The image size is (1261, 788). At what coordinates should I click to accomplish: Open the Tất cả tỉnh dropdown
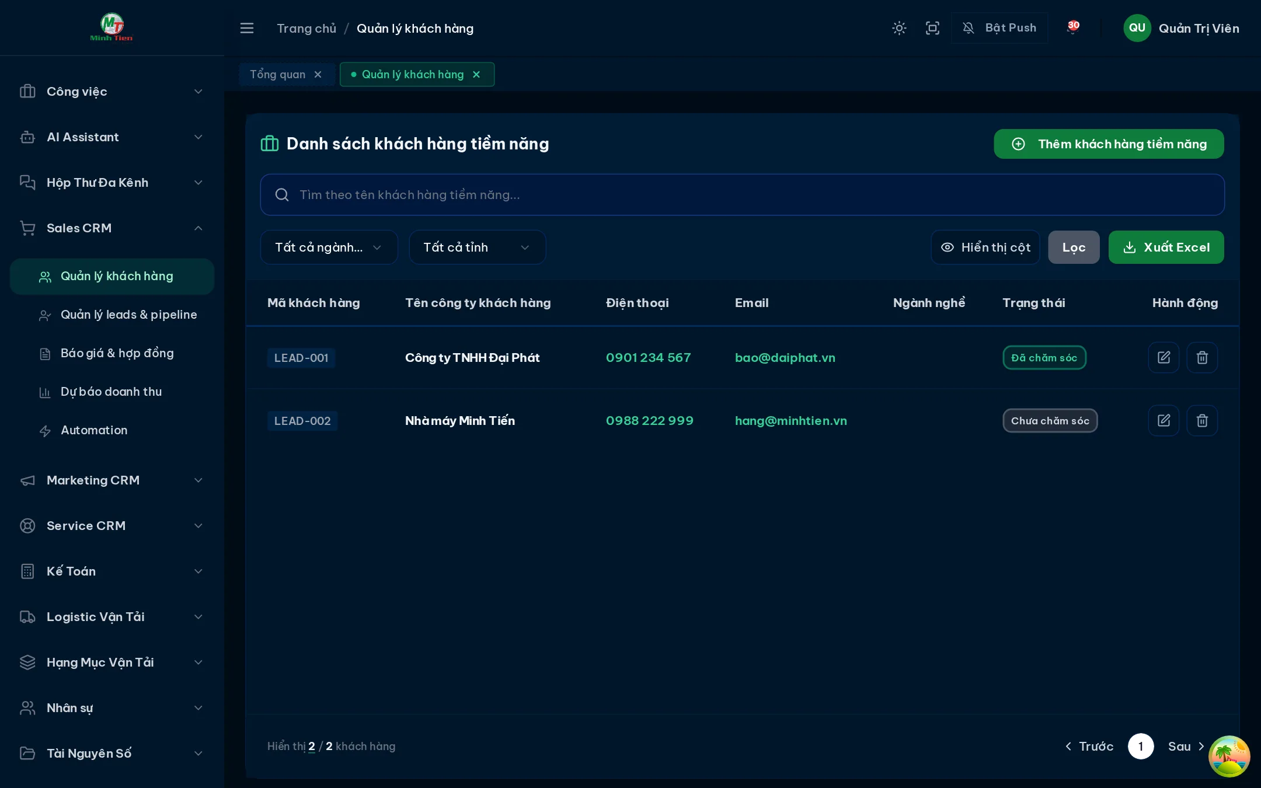pyautogui.click(x=477, y=247)
